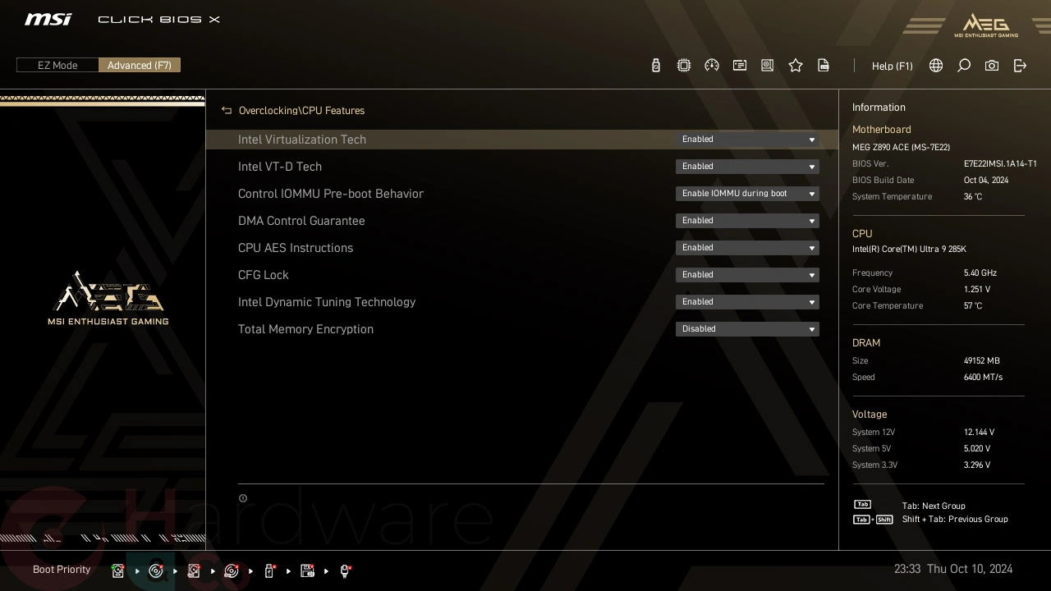
Task: Select Intel VT-D Tech label
Action: pyautogui.click(x=280, y=167)
